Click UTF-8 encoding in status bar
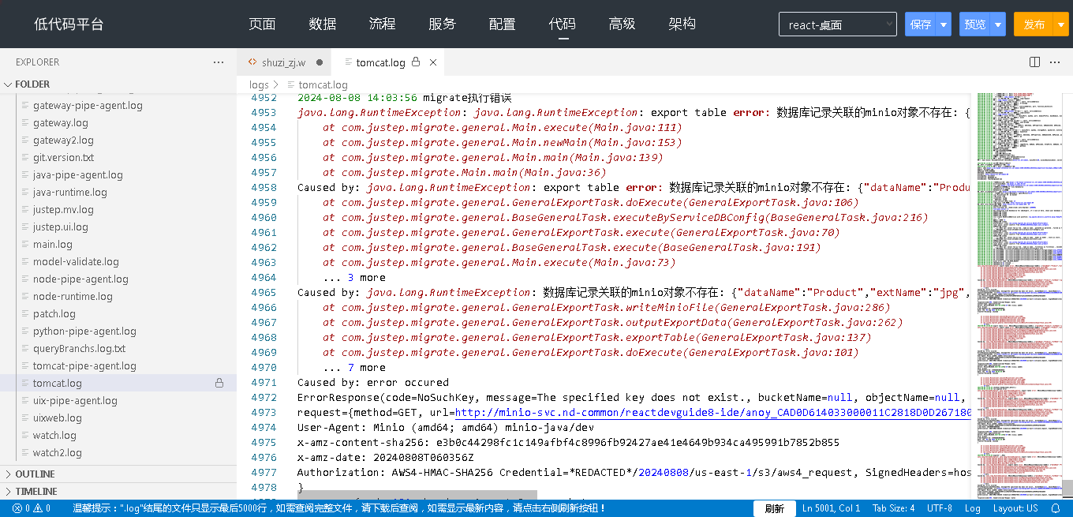The height and width of the screenshot is (517, 1073). point(940,508)
